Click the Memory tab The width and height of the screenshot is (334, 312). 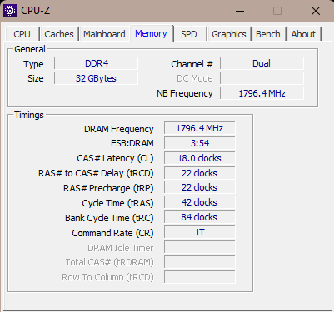coord(151,33)
